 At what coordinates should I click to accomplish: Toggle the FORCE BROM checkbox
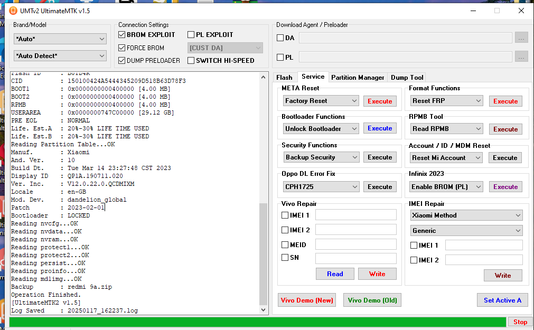pos(122,48)
